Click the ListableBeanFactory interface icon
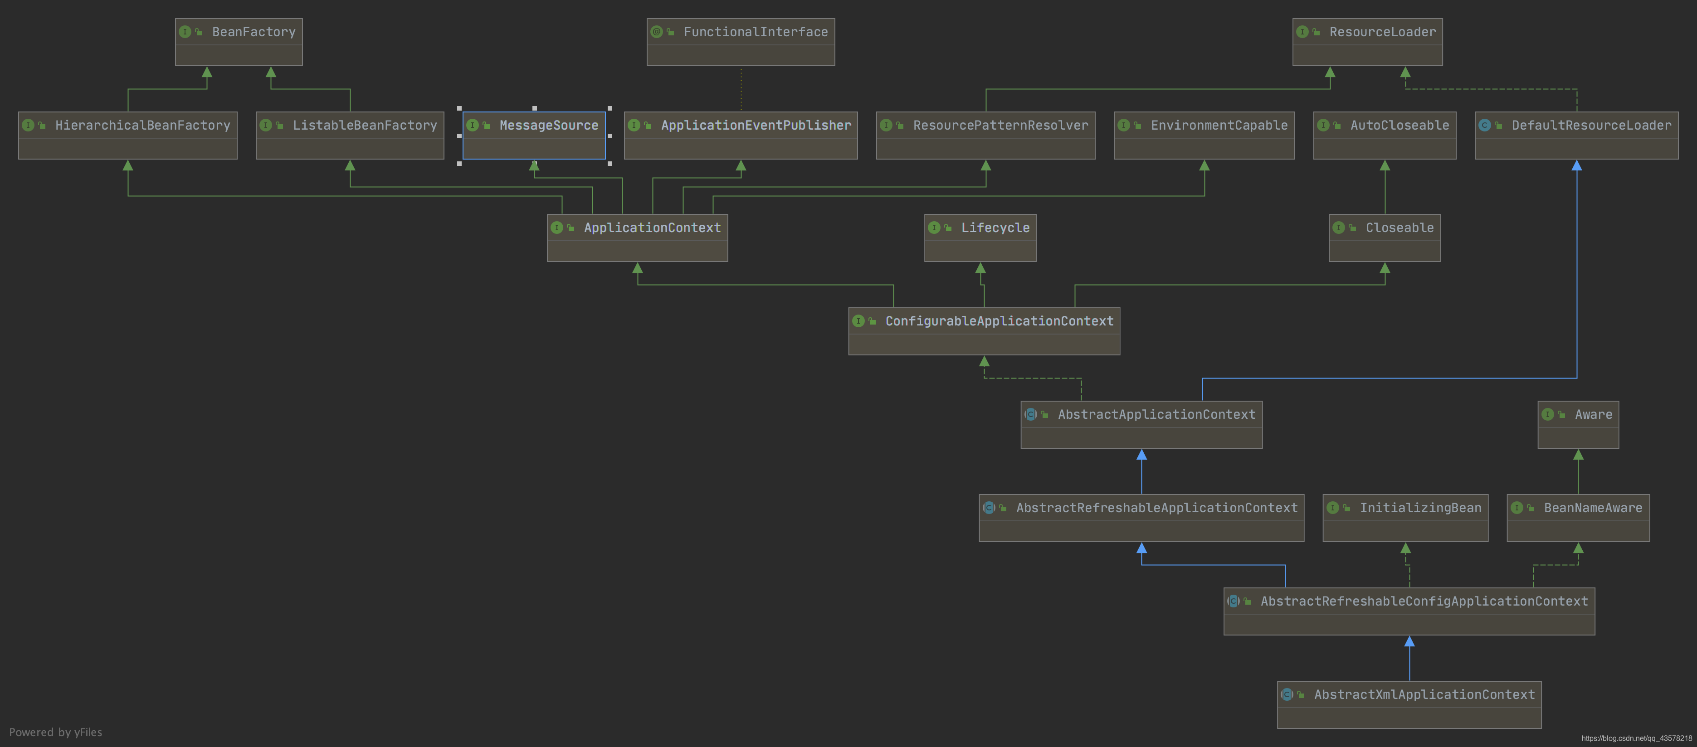1697x747 pixels. point(266,125)
